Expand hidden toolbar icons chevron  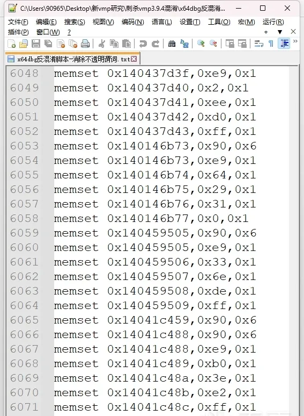[295, 41]
